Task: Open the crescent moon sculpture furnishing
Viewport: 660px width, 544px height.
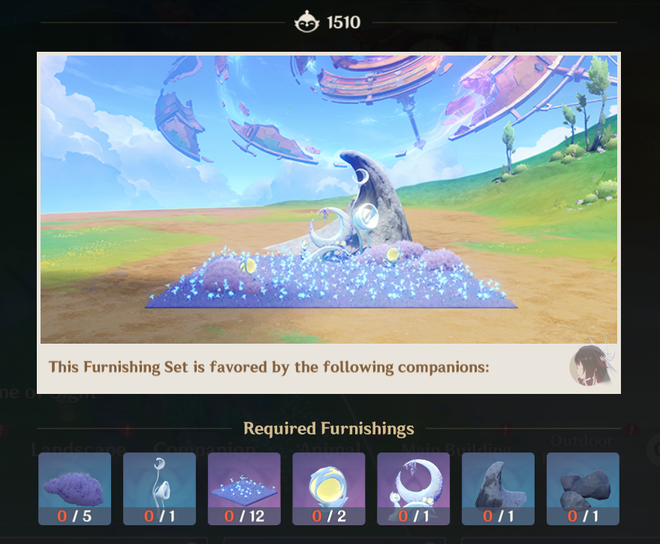Action: click(x=413, y=488)
